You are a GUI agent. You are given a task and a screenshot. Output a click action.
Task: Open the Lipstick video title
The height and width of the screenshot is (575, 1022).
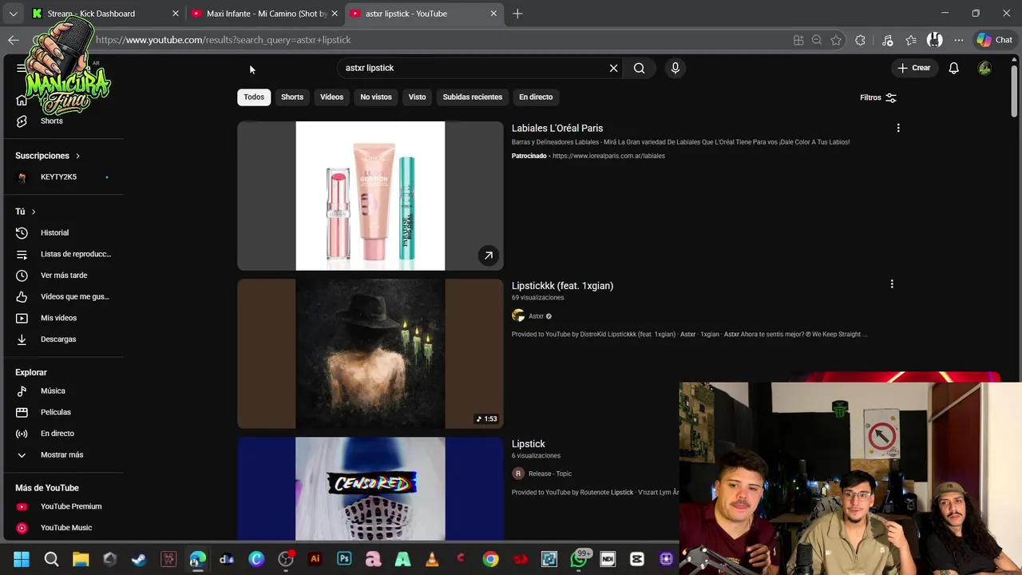pyautogui.click(x=529, y=443)
